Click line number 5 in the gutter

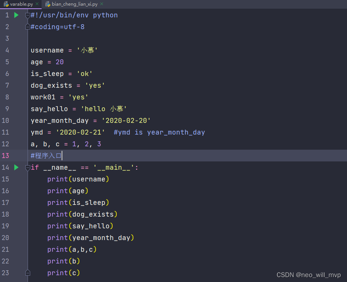click(x=7, y=62)
